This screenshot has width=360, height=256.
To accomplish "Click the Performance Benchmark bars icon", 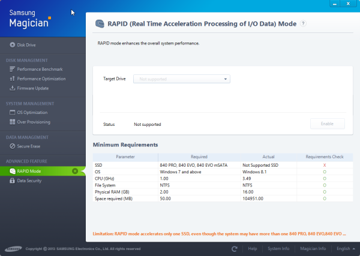I will tap(13, 70).
